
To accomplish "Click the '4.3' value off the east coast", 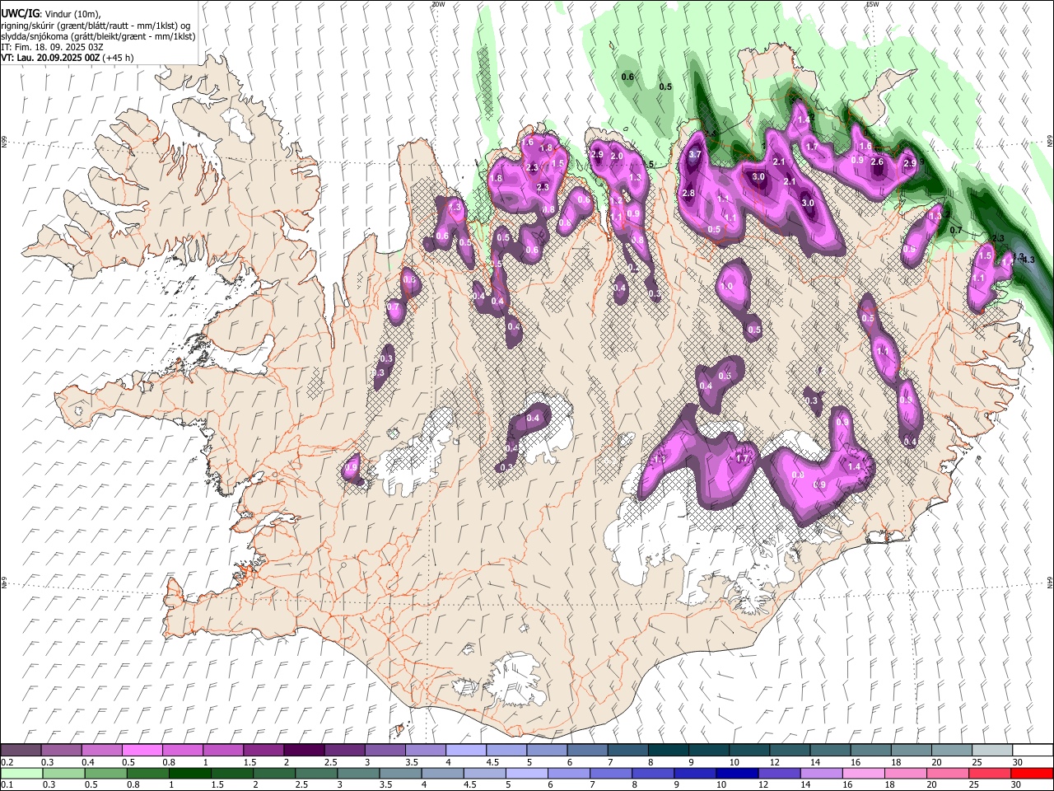I will [x=1028, y=259].
